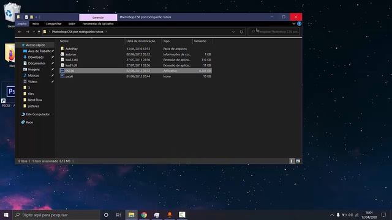Click the Pesquisar search field
Screen dimensions: 392x220
(x=274, y=32)
